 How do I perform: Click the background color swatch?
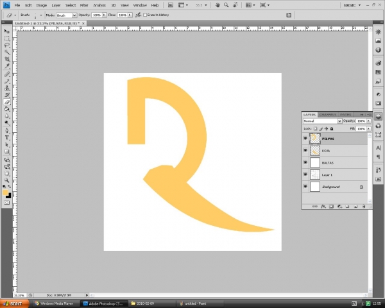coord(10,196)
